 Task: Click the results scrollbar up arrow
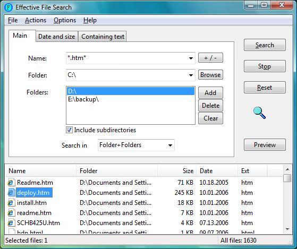(288, 169)
